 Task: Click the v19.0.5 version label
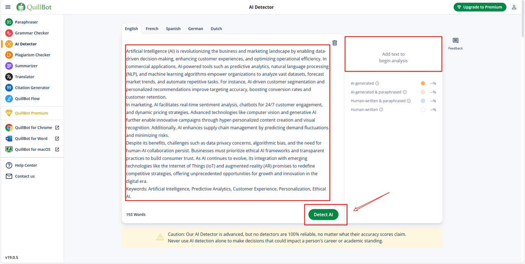11,257
